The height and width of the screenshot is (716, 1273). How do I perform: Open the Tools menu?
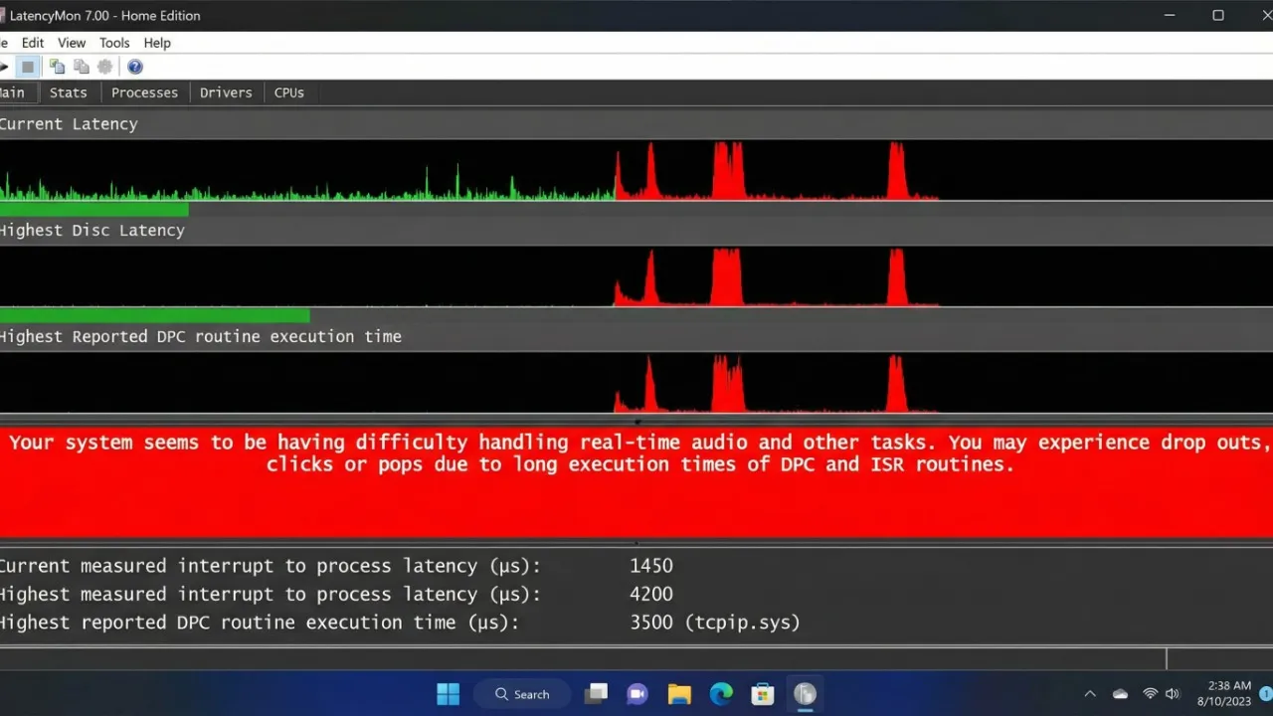click(114, 43)
